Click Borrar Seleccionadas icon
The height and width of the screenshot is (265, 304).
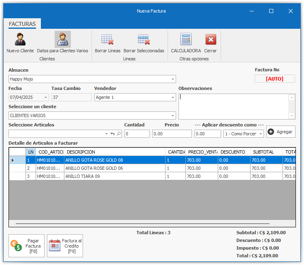click(144, 39)
